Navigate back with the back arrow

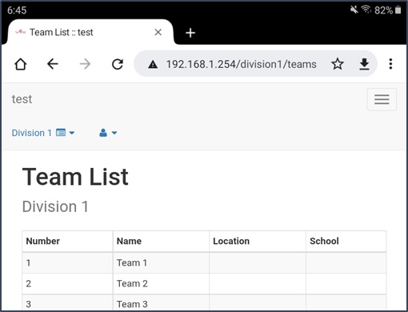tap(53, 64)
